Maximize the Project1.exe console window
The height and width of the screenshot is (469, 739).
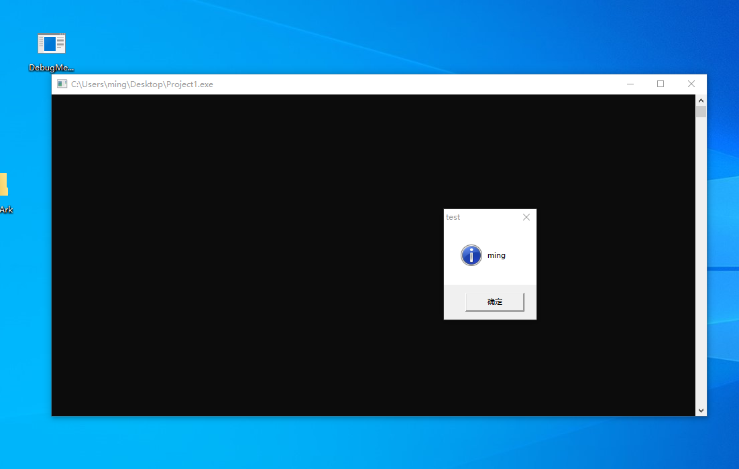click(661, 84)
